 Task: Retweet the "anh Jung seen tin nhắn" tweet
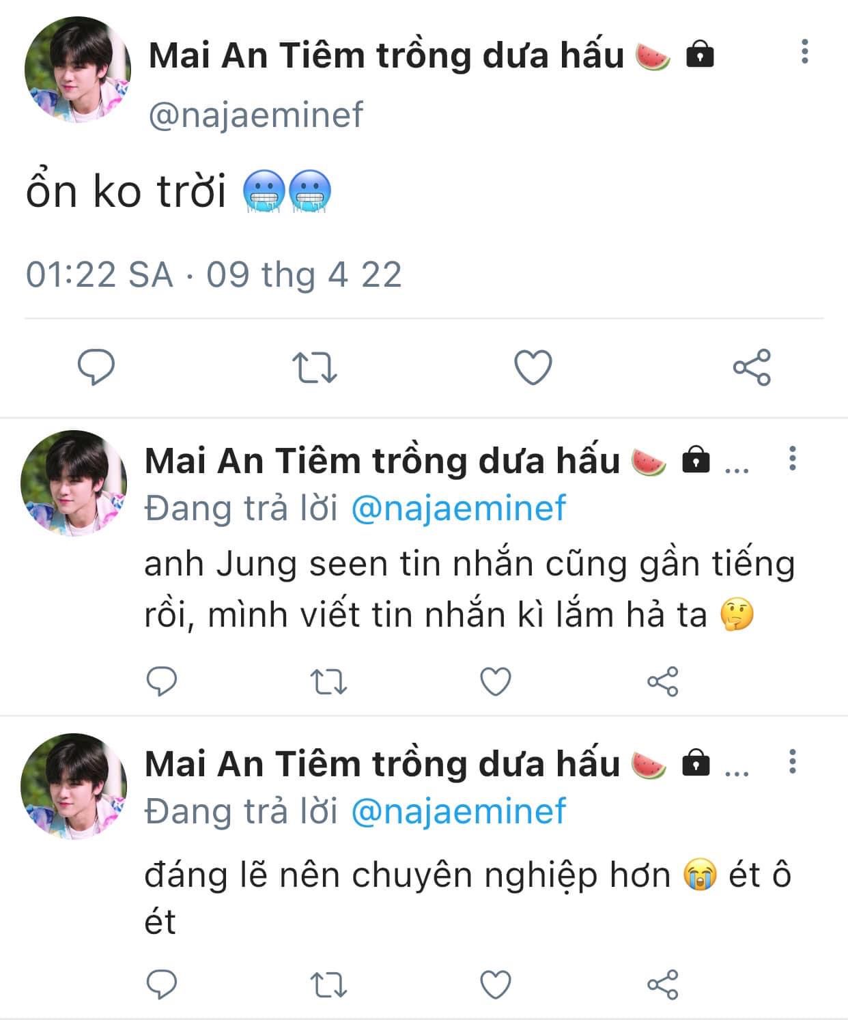click(x=328, y=681)
